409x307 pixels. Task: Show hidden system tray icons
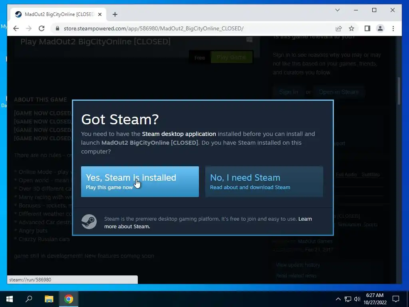[x=338, y=299]
